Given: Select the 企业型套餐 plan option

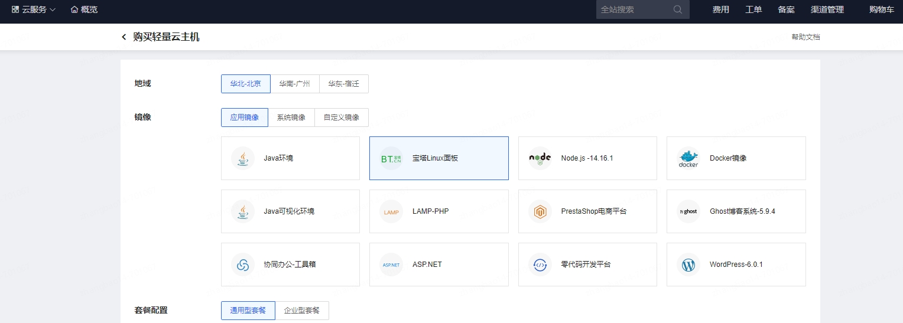Looking at the screenshot, I should coord(301,311).
